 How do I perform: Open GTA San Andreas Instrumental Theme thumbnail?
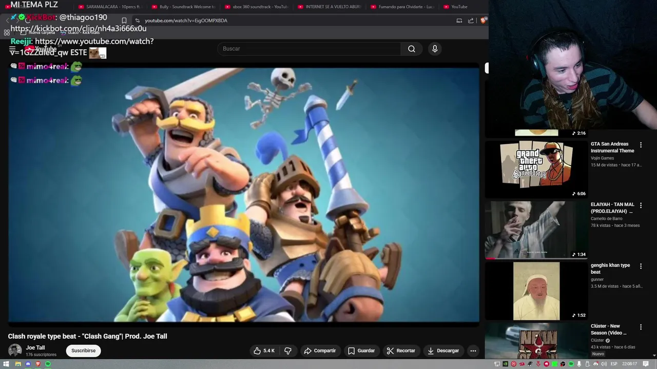point(536,169)
